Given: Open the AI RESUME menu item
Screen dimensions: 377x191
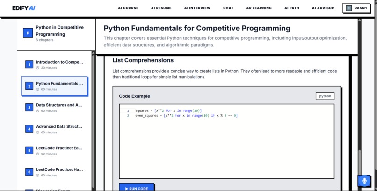Looking at the screenshot, I should pyautogui.click(x=161, y=8).
